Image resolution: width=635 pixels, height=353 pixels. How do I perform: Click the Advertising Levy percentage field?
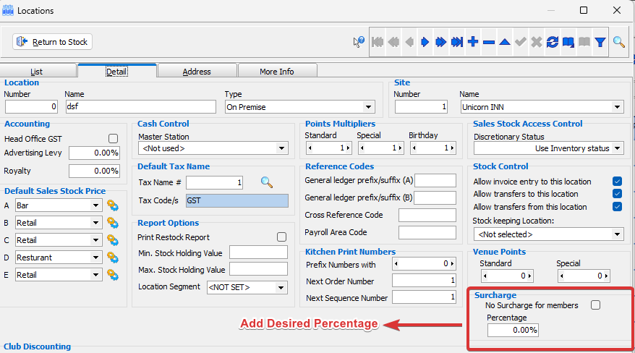tap(94, 153)
